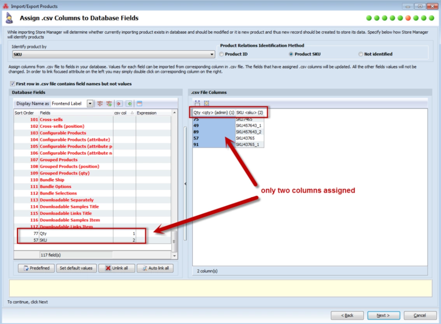
Task: Click the first icon above csv columns grid
Action: (197, 103)
